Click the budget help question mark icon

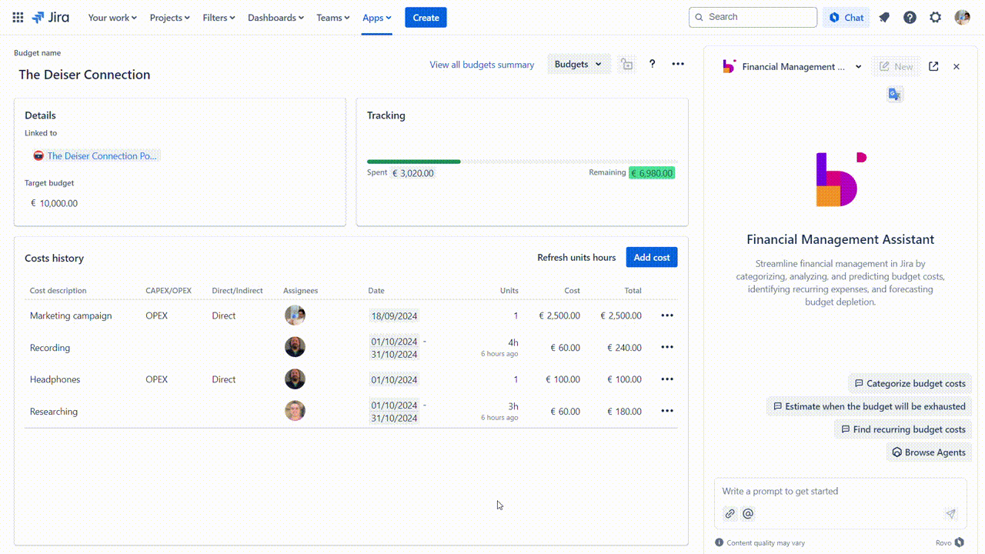pos(652,64)
